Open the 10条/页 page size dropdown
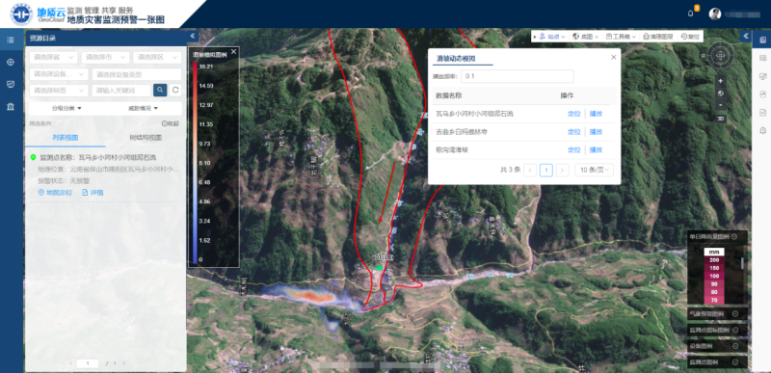This screenshot has width=771, height=373. point(594,170)
